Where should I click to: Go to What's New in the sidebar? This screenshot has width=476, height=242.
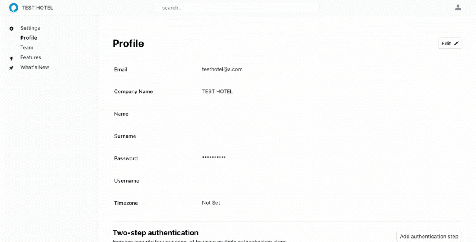click(x=35, y=67)
